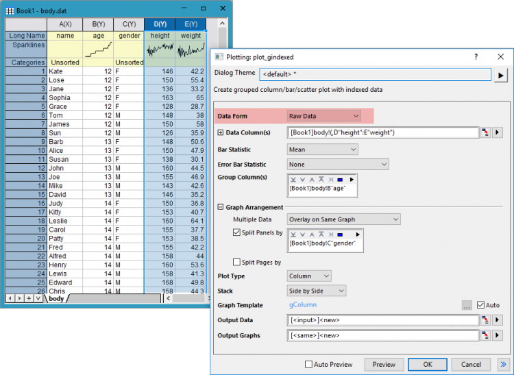Blue select-from-worksheet icon in Split Panels

pyautogui.click(x=340, y=234)
